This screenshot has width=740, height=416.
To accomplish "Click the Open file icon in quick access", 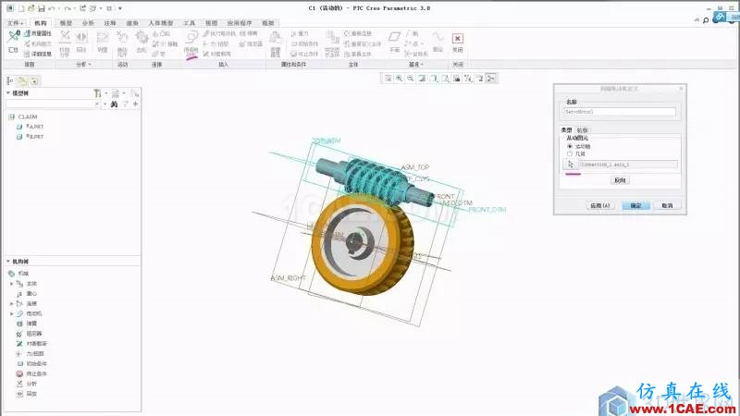I will point(31,8).
